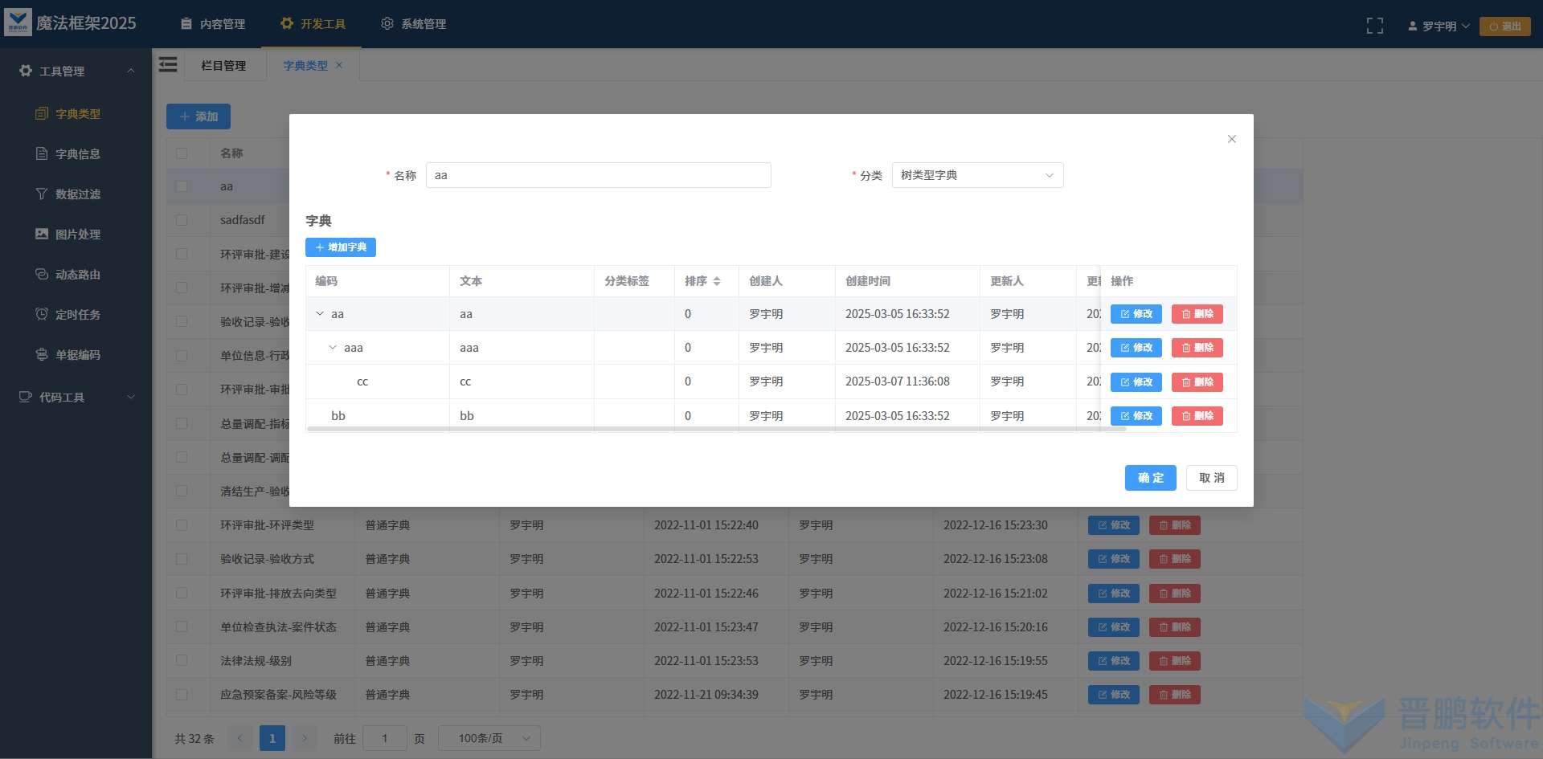Check the checkbox for 环评审批-环评类型
The width and height of the screenshot is (1543, 759).
click(182, 525)
